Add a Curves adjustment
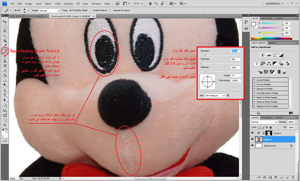The image size is (300, 181). click(x=275, y=55)
